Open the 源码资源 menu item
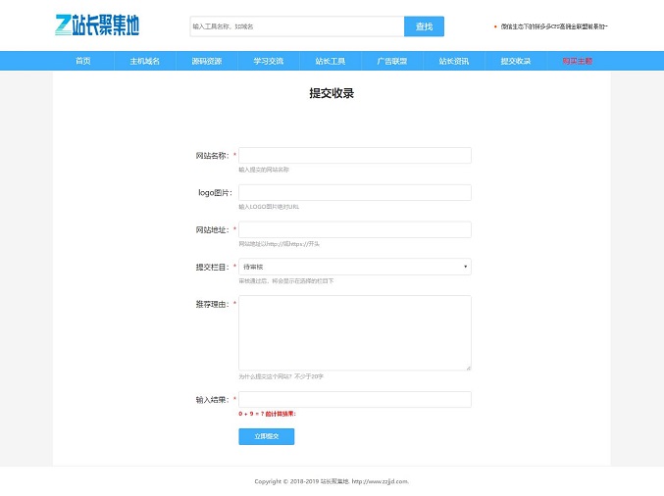664x496 pixels. tap(206, 61)
